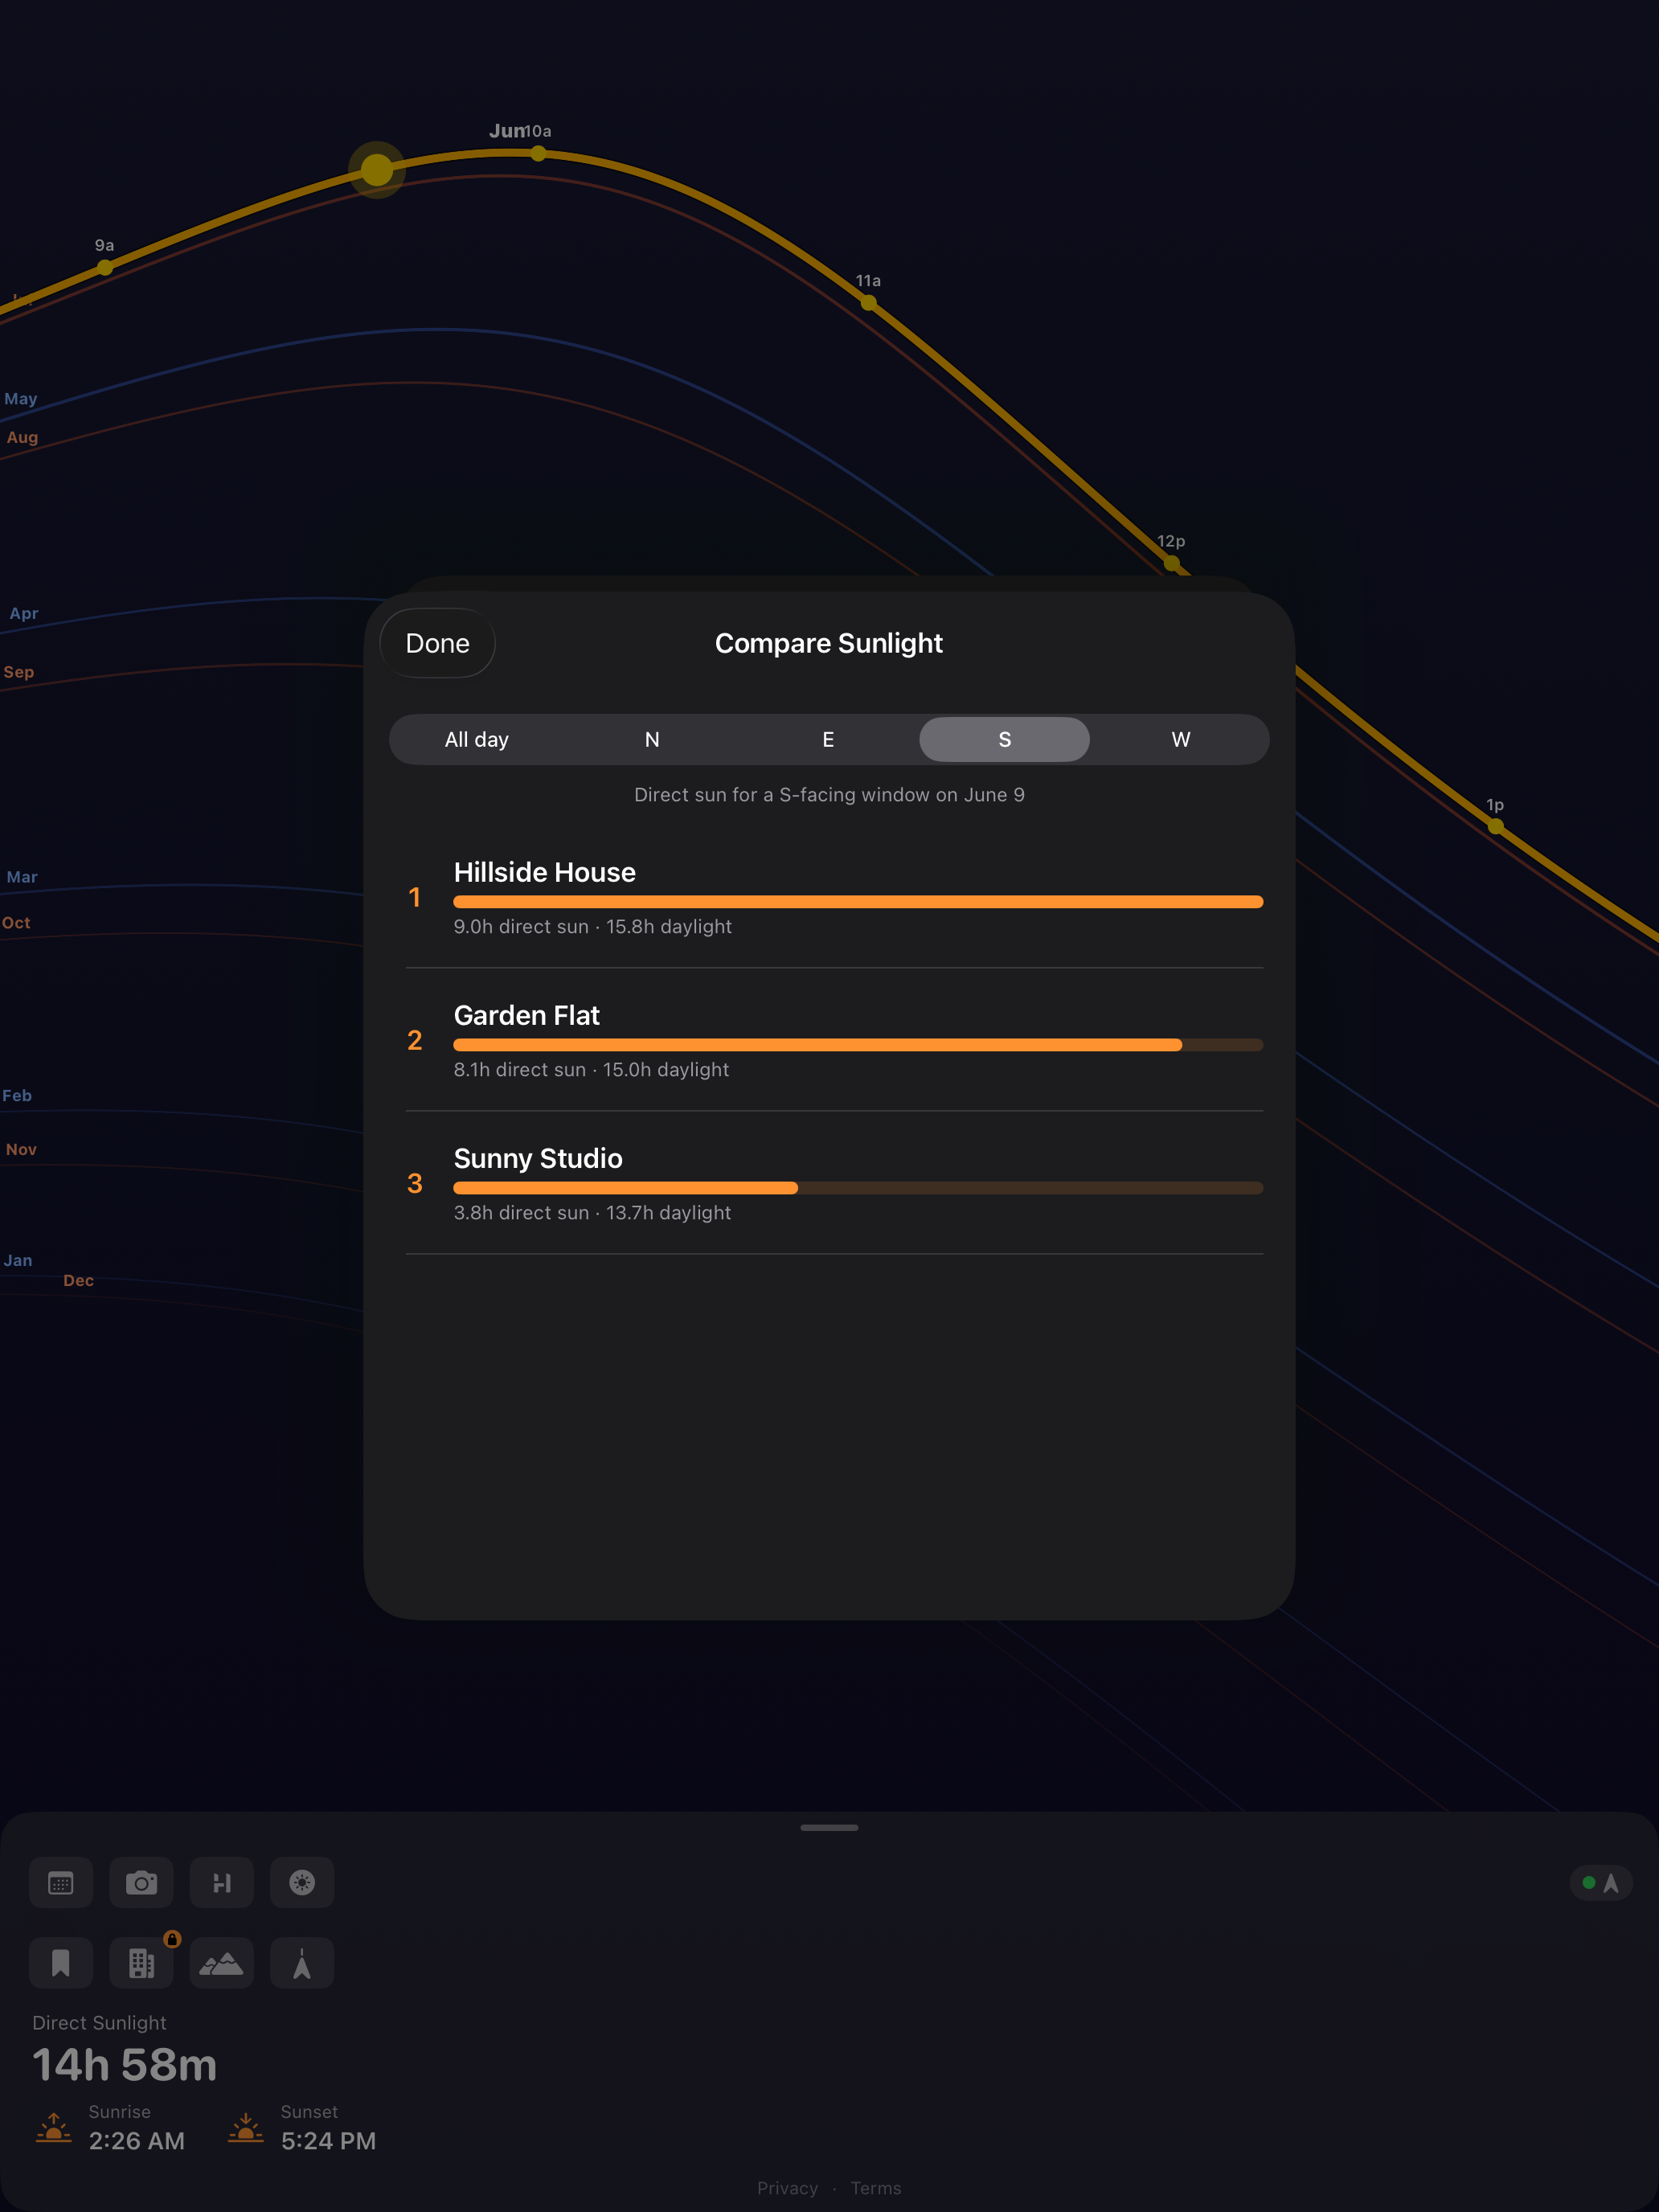1659x2212 pixels.
Task: Click the 2:26 AM sunrise time
Action: point(137,2141)
